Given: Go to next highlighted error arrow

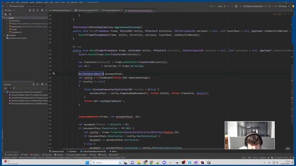Looking at the screenshot, I should coord(291,14).
